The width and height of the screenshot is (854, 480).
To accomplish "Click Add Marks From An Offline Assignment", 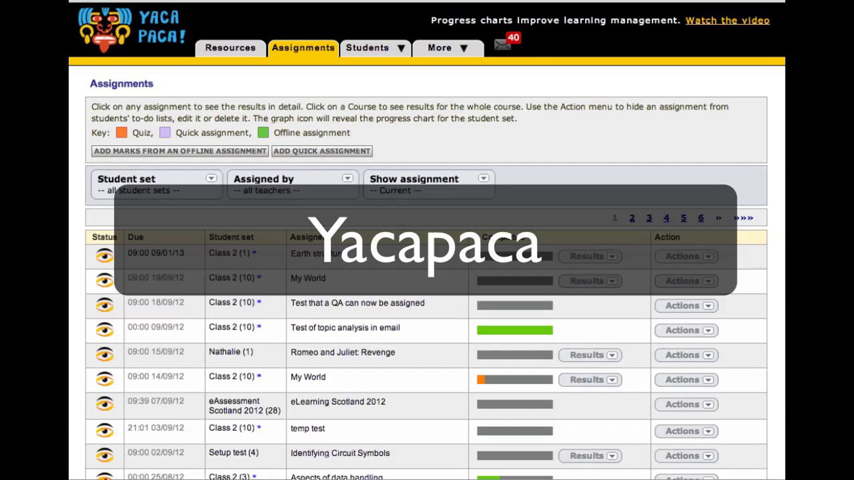I will (x=180, y=151).
